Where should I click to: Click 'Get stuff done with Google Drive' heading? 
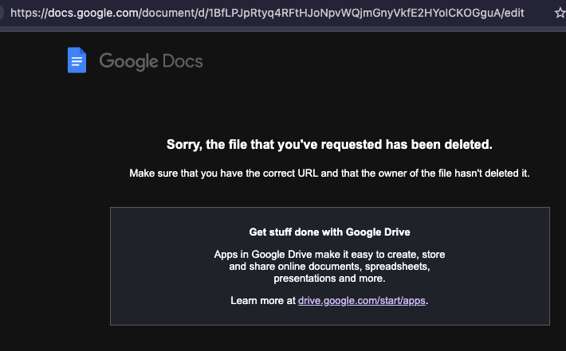click(x=329, y=232)
